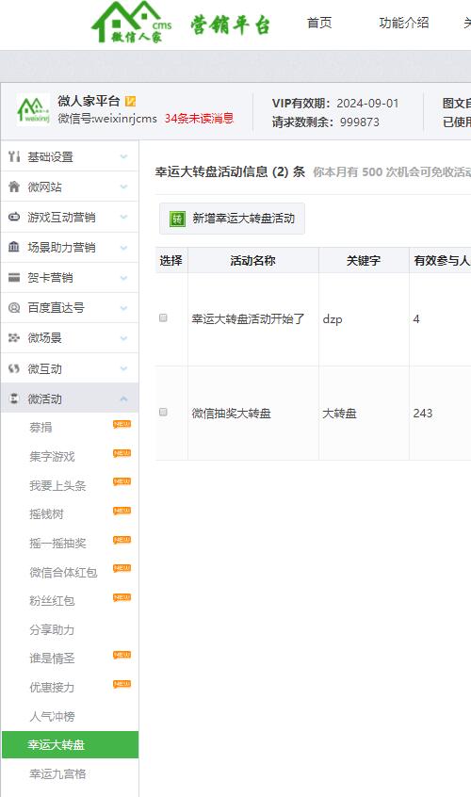This screenshot has width=471, height=797.
Task: Open 人气冲榜 submenu item
Action: point(52,716)
